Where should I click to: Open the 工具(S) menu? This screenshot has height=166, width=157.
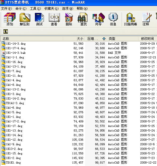35,9
